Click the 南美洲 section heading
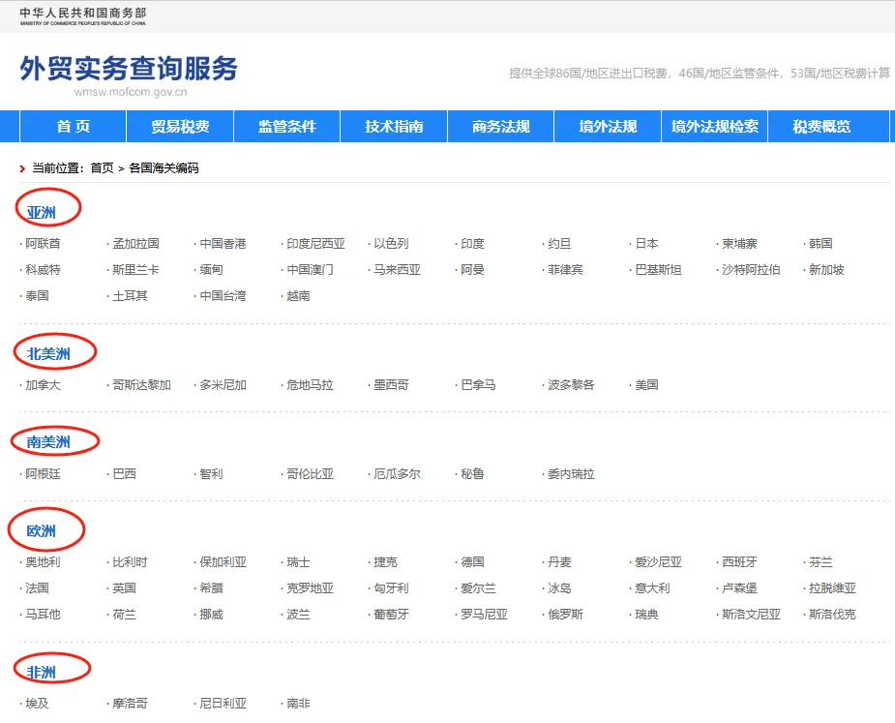The image size is (895, 723). (x=48, y=442)
